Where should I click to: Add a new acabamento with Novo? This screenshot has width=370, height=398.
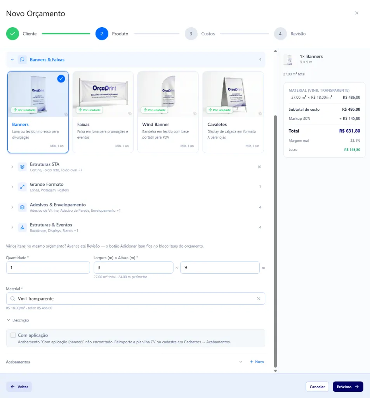pos(257,362)
